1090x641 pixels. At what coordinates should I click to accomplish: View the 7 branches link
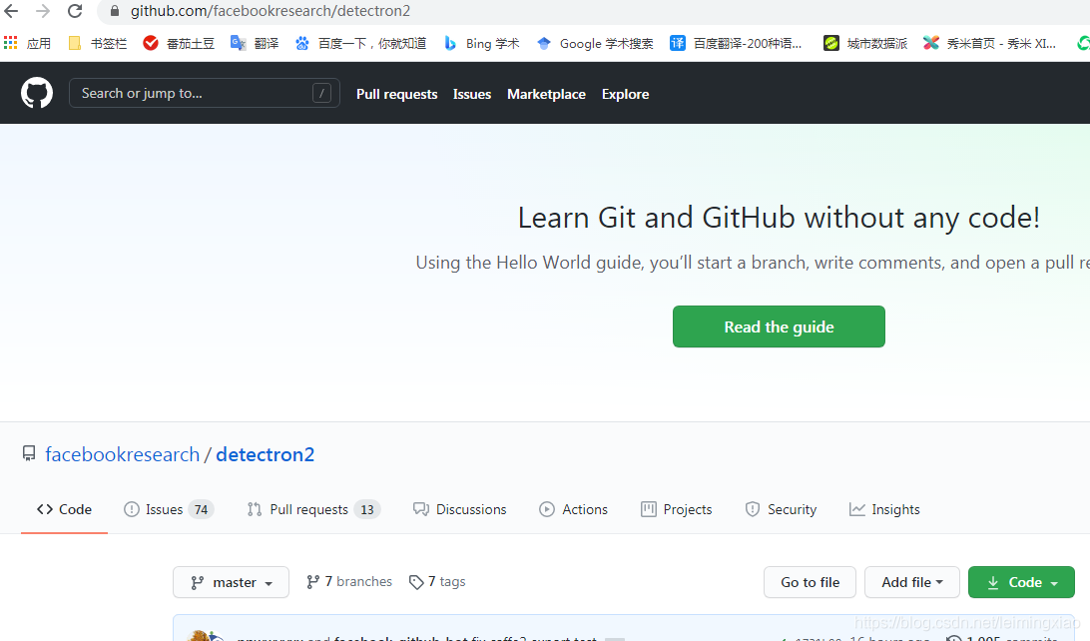pyautogui.click(x=349, y=581)
